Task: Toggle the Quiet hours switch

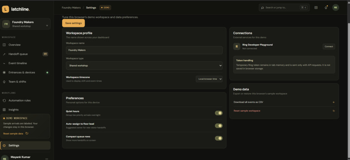Action: [x=219, y=113]
